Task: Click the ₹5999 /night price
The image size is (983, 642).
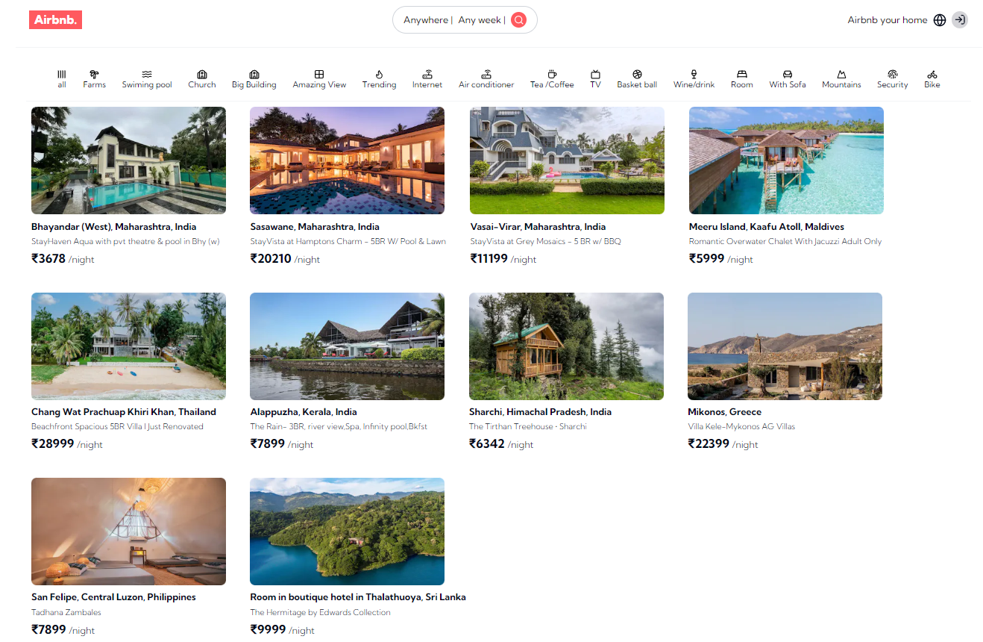Action: [x=721, y=259]
